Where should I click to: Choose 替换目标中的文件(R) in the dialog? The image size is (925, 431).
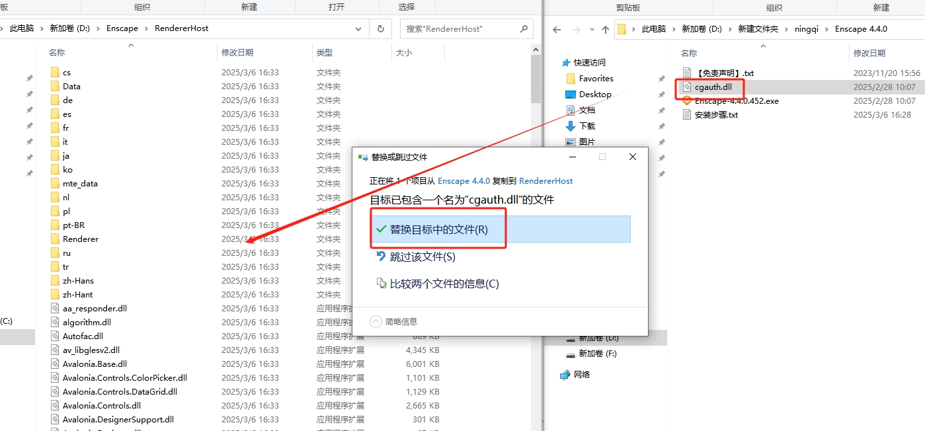[501, 229]
